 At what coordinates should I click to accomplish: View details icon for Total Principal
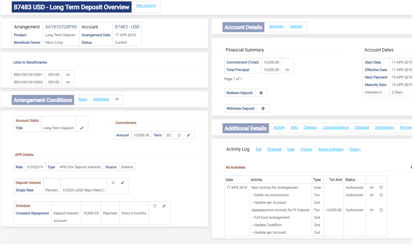(288, 70)
